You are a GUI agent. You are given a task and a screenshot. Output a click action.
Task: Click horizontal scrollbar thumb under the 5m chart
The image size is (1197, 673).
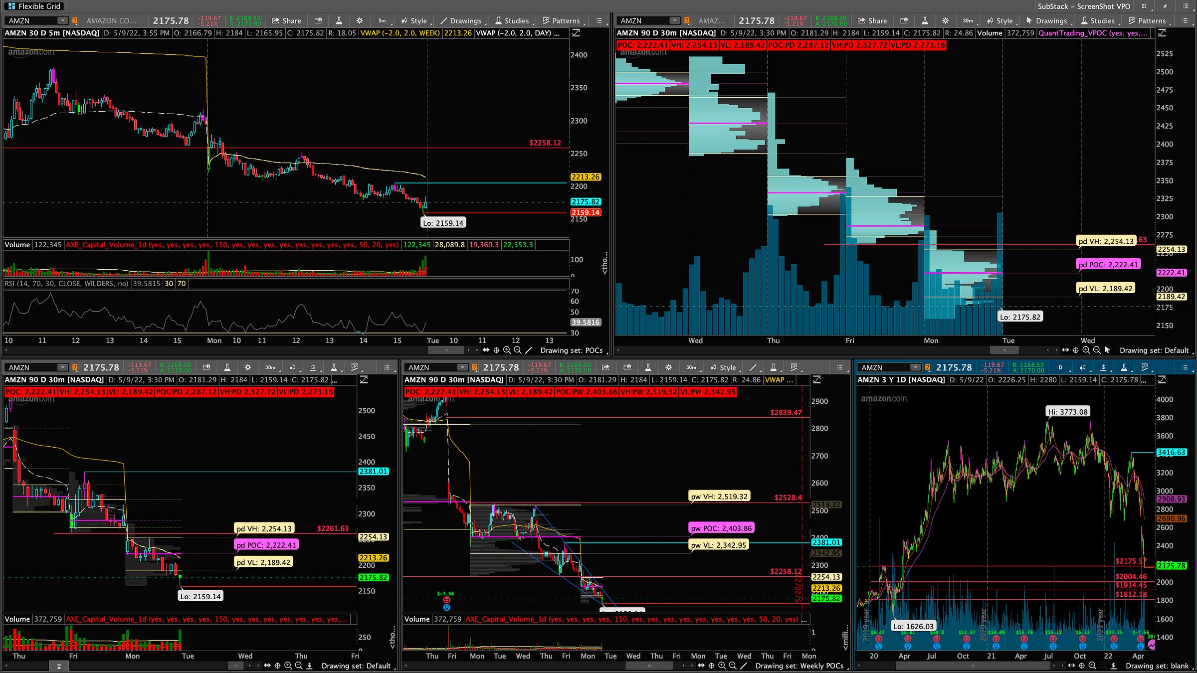tap(446, 350)
